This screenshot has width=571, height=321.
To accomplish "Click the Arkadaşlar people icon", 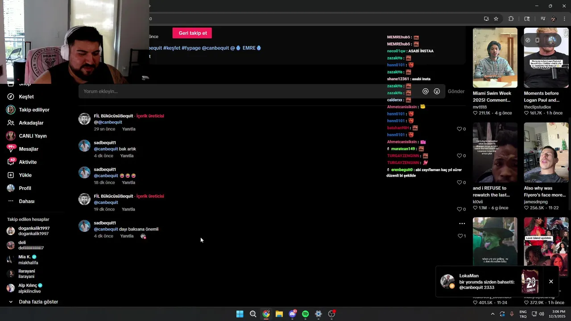I will (x=11, y=123).
